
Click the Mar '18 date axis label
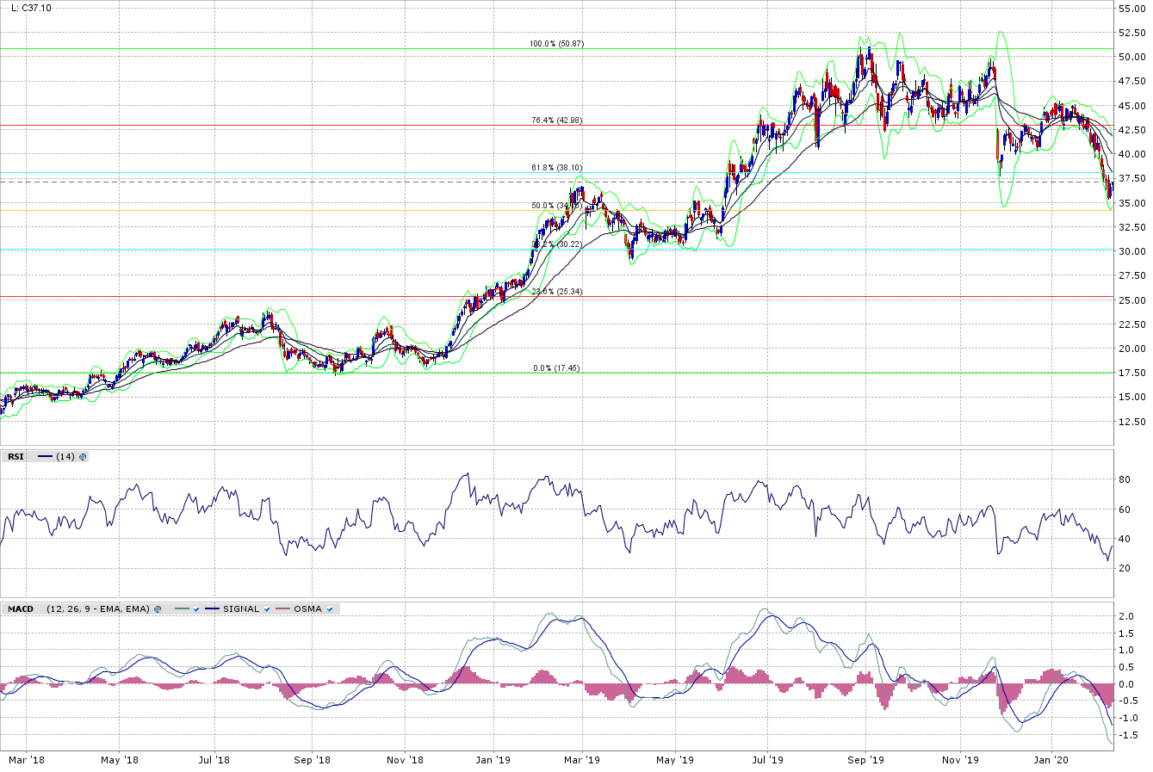tap(26, 760)
